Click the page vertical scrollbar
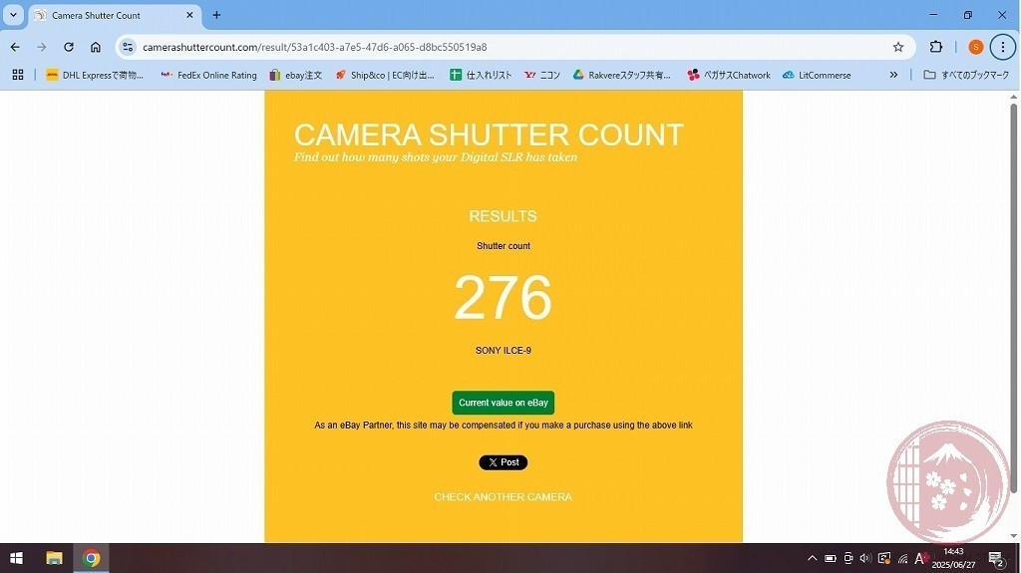 pos(1013,296)
